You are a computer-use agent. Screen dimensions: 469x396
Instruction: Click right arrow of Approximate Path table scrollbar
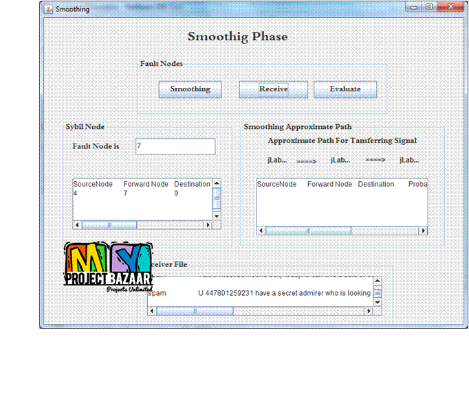(423, 231)
